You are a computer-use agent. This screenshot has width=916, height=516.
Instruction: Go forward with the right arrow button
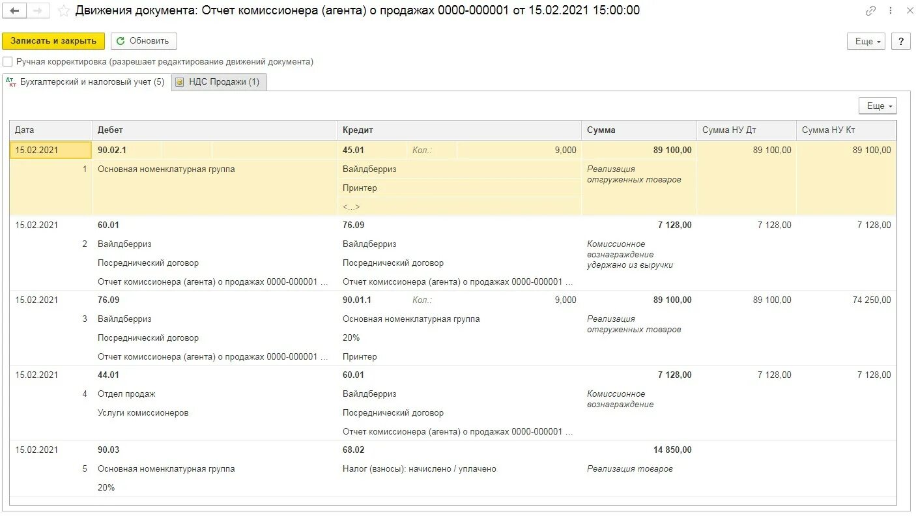38,10
